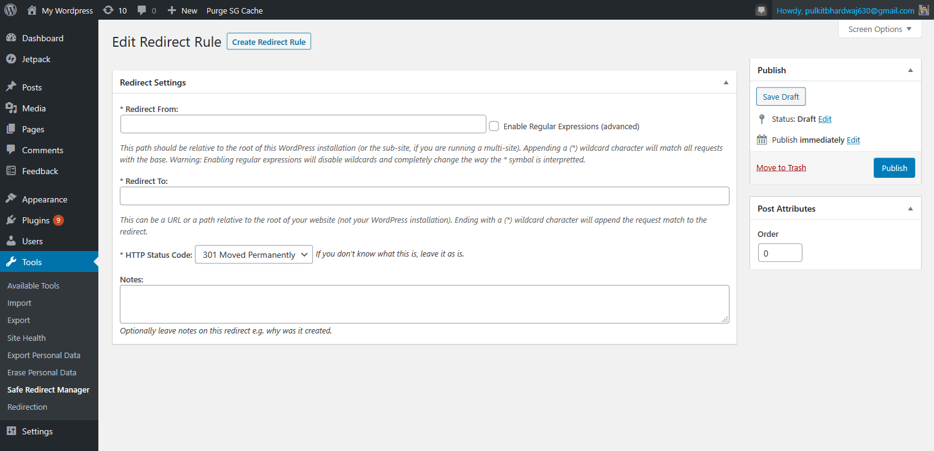Viewport: 934px width, 451px height.
Task: Select the Pages icon
Action: point(12,129)
